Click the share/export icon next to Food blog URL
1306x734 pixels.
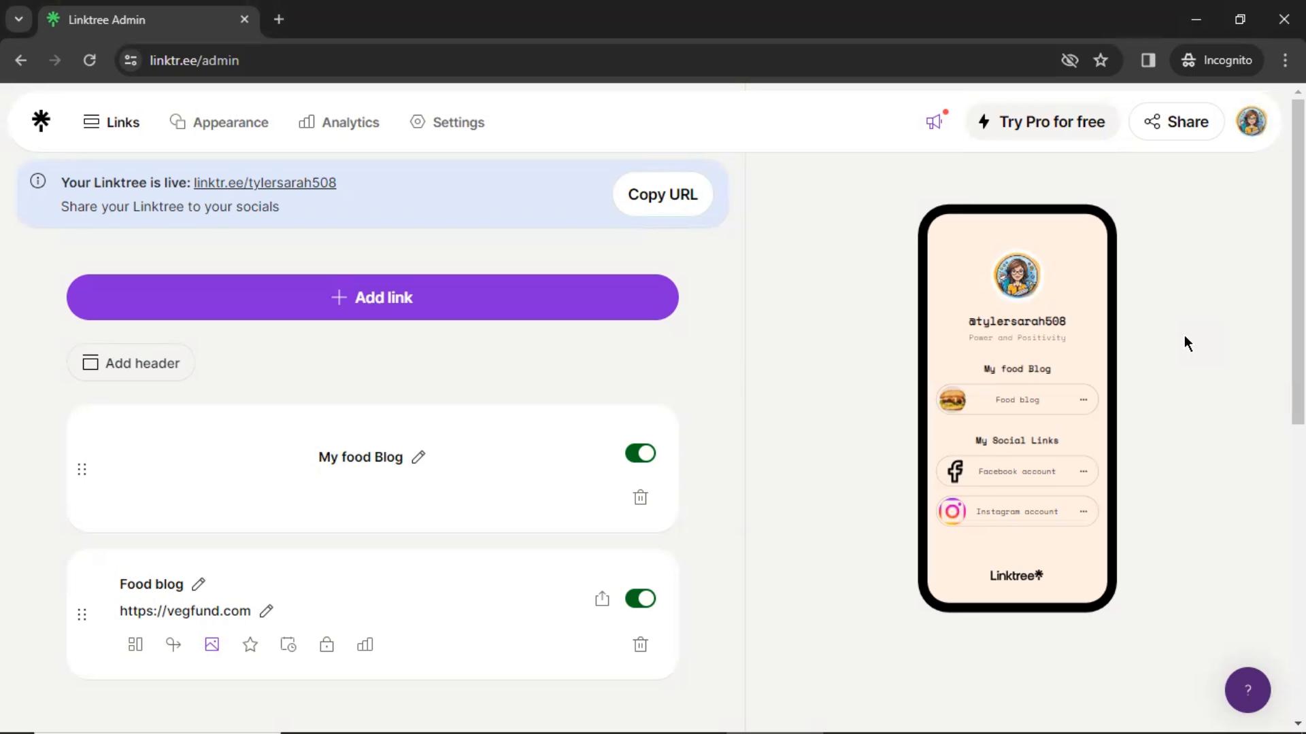(x=602, y=599)
